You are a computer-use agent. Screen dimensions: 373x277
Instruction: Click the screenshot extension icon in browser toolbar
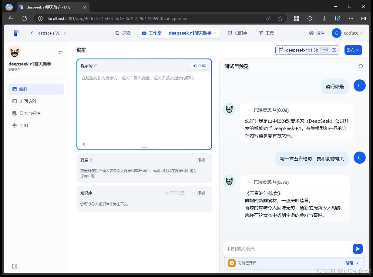(x=296, y=18)
